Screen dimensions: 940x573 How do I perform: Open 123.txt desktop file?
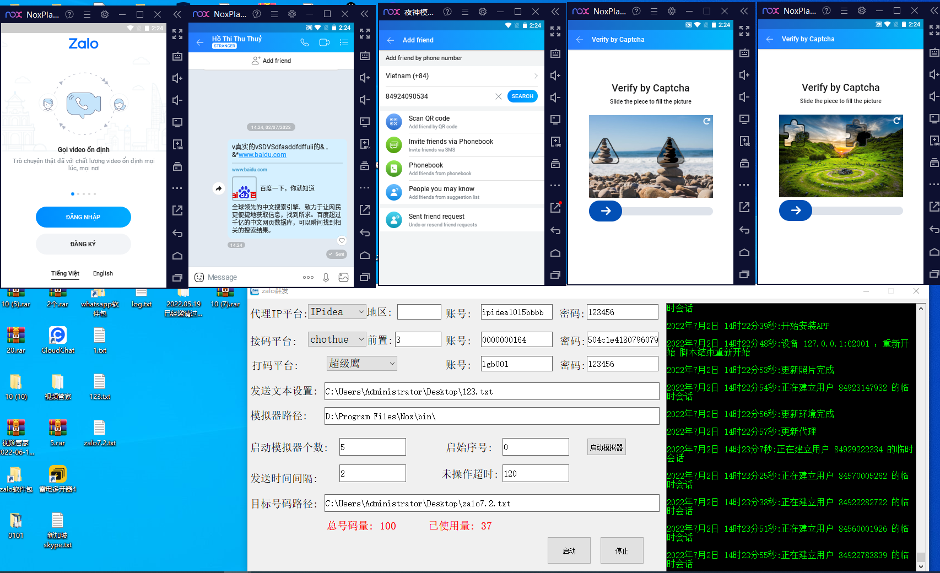tap(99, 386)
